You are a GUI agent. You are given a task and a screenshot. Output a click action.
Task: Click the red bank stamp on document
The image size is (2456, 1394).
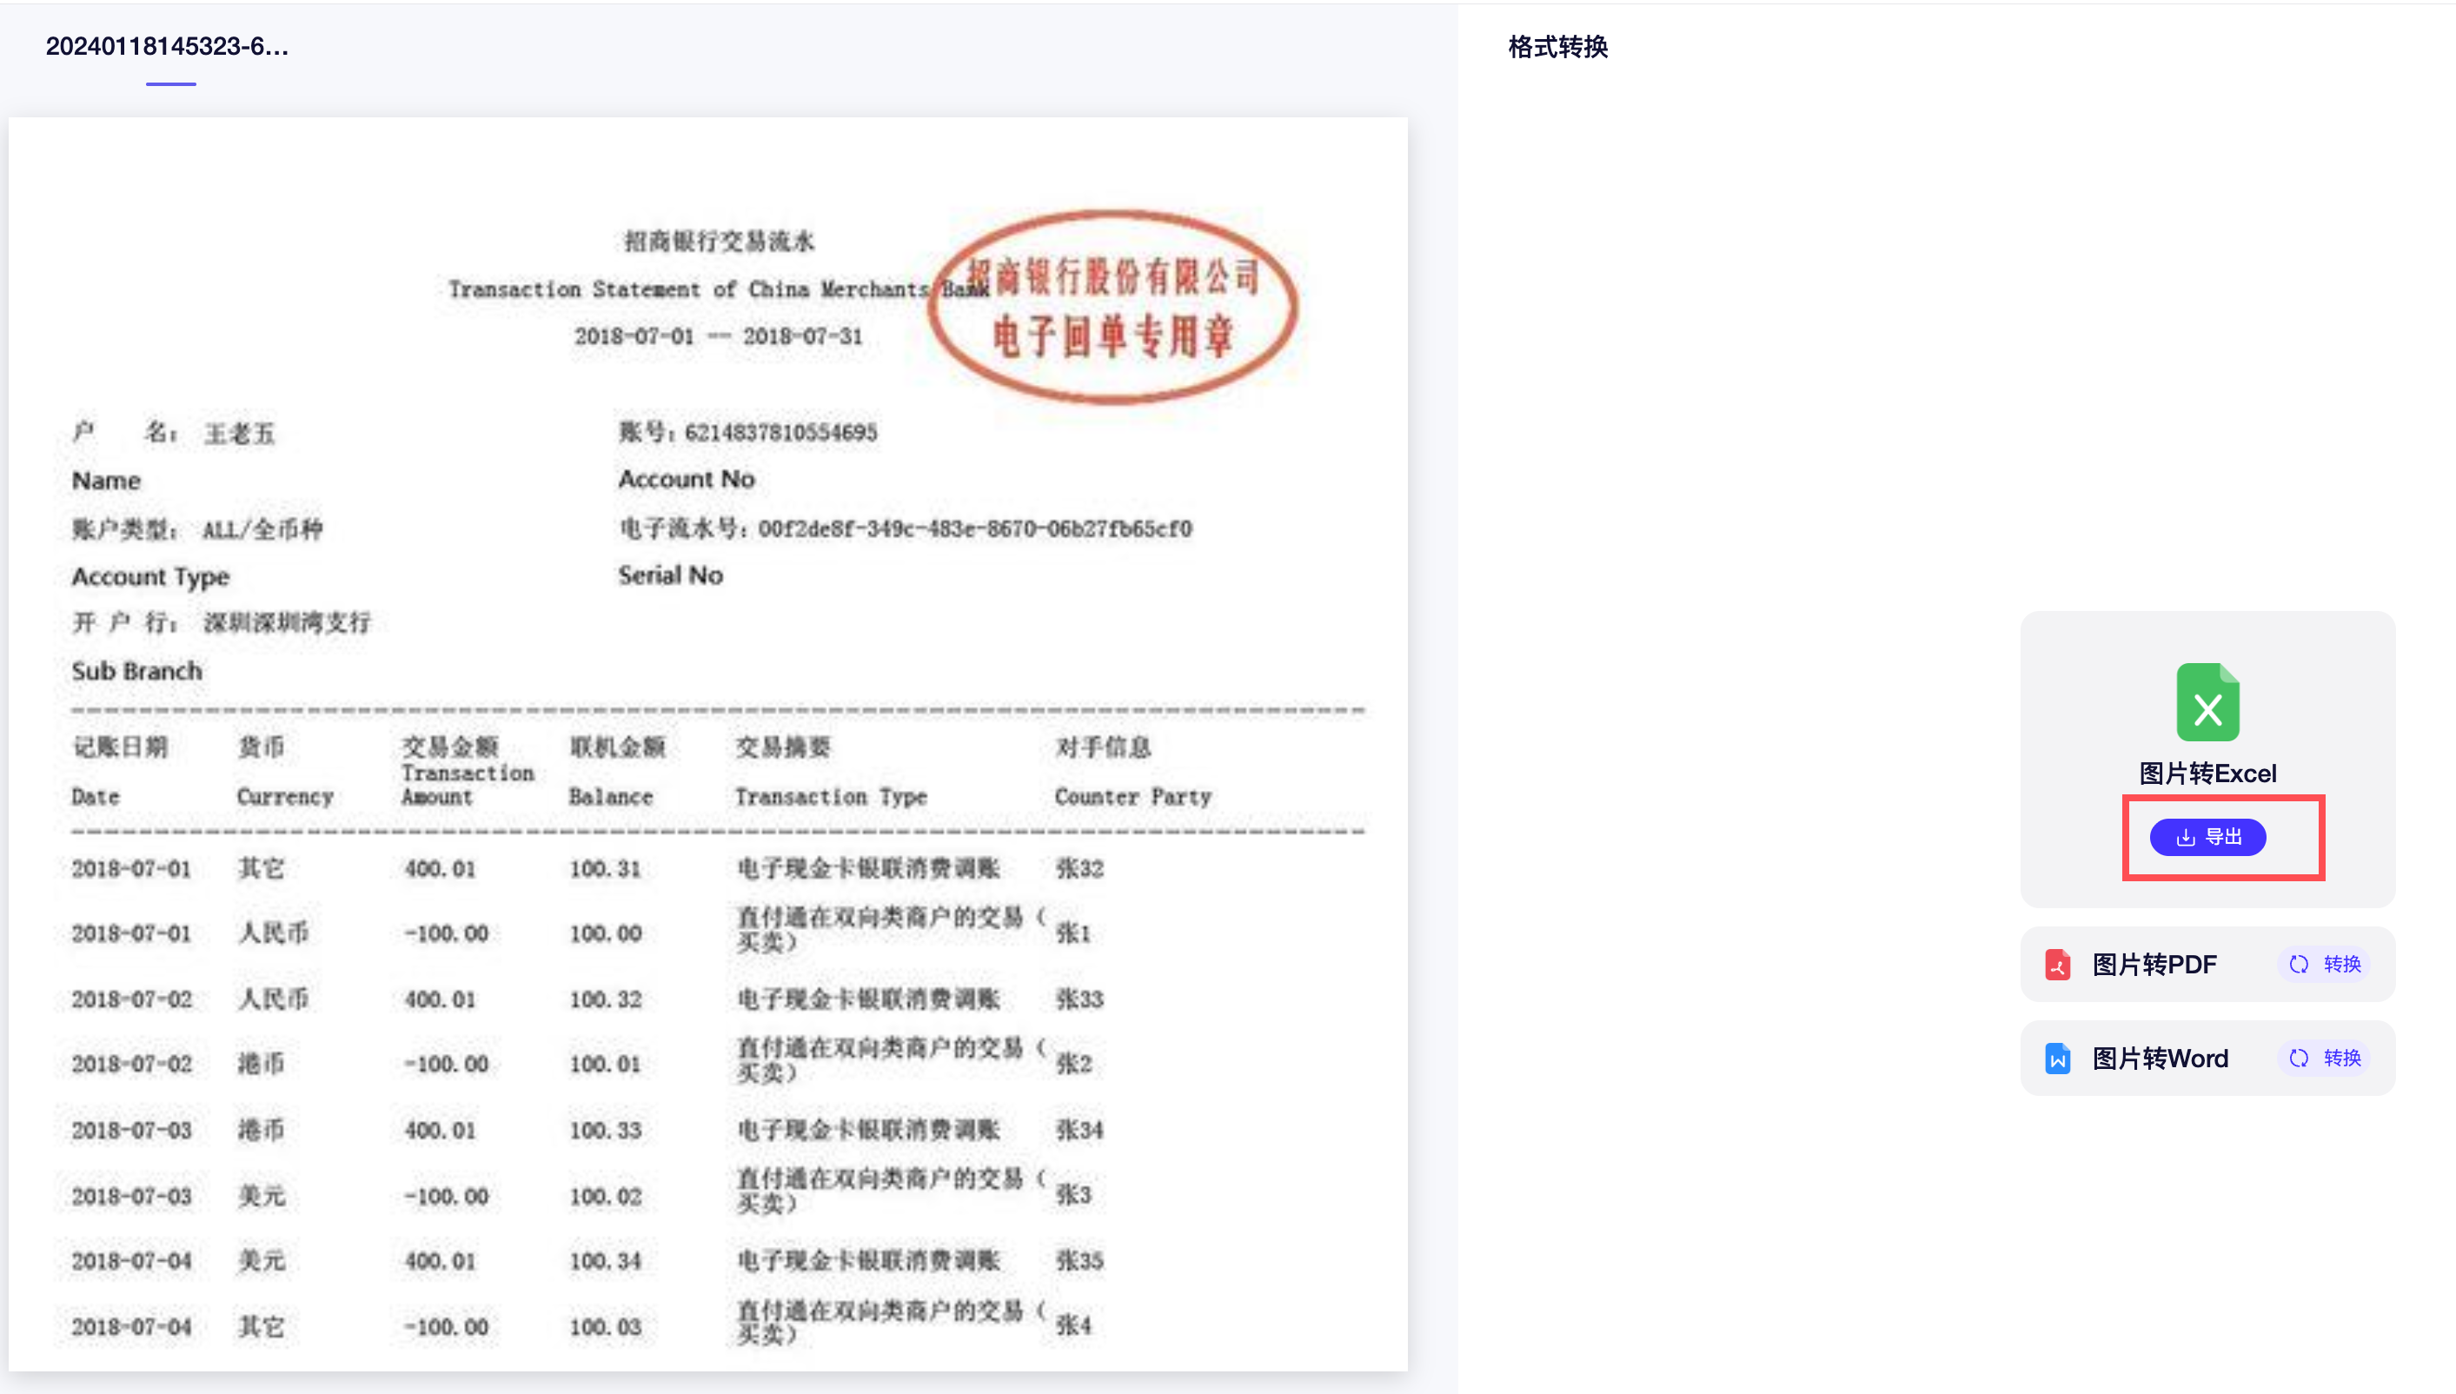1112,307
